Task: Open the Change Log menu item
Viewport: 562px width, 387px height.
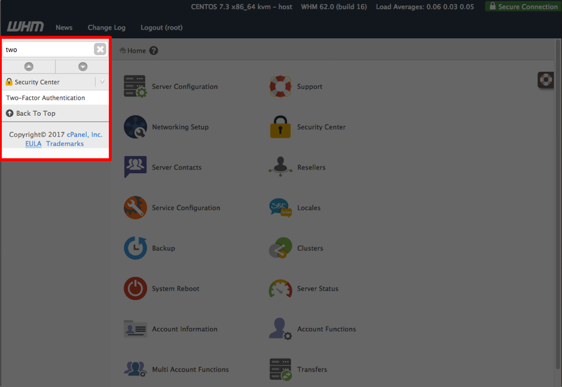Action: coord(106,27)
